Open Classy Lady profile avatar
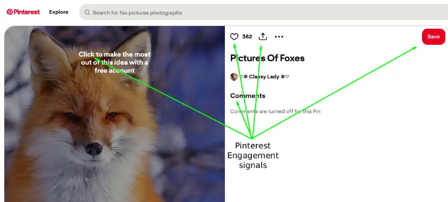This screenshot has width=448, height=202. tap(234, 77)
